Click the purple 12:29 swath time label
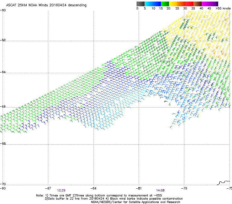The width and height of the screenshot is (232, 204). click(x=61, y=191)
